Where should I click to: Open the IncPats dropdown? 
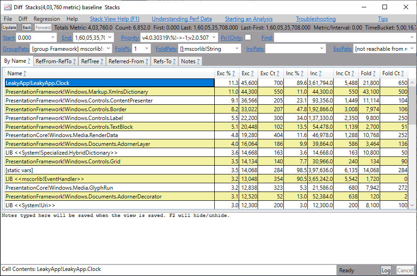point(322,48)
